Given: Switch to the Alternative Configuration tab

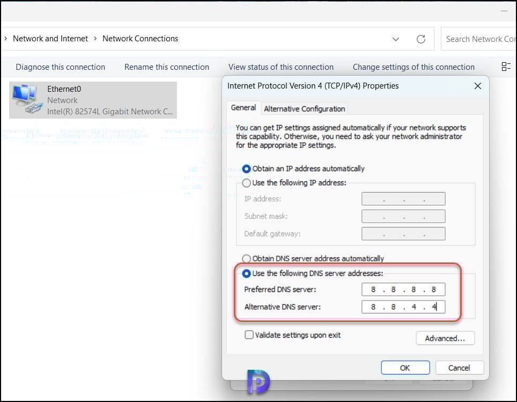Looking at the screenshot, I should point(304,109).
